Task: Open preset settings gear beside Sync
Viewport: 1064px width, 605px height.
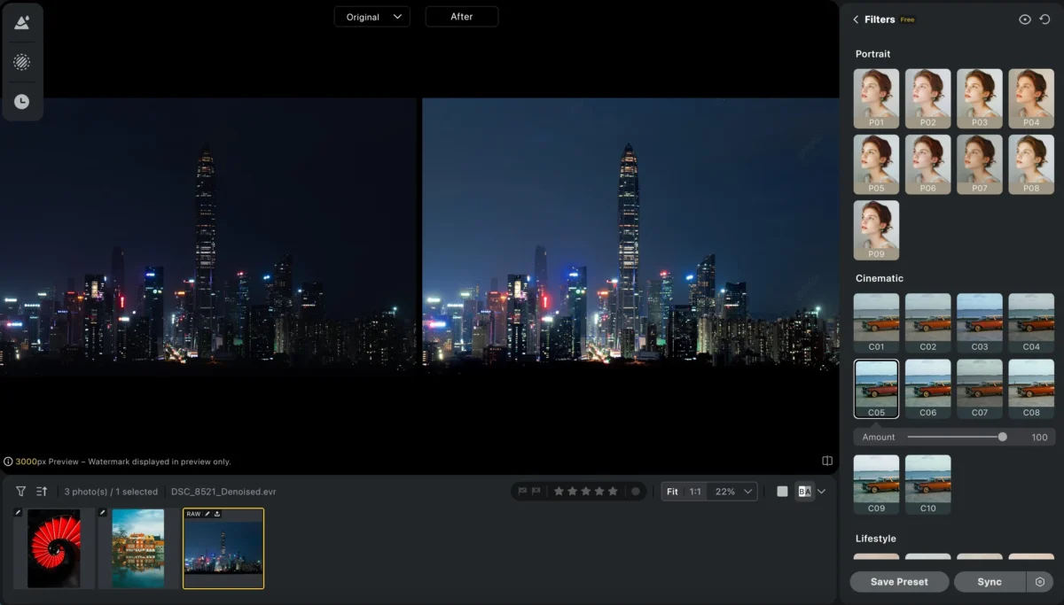Action: [1040, 582]
